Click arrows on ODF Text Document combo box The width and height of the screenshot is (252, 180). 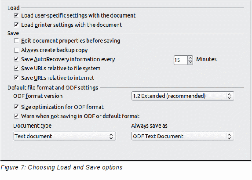pos(229,137)
